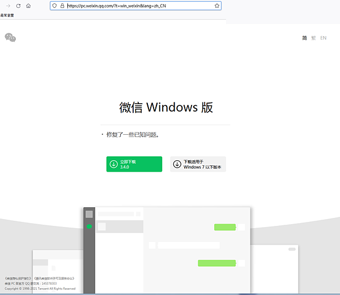The image size is (340, 295).
Task: Reload the page with refresh icon
Action: pos(19,6)
